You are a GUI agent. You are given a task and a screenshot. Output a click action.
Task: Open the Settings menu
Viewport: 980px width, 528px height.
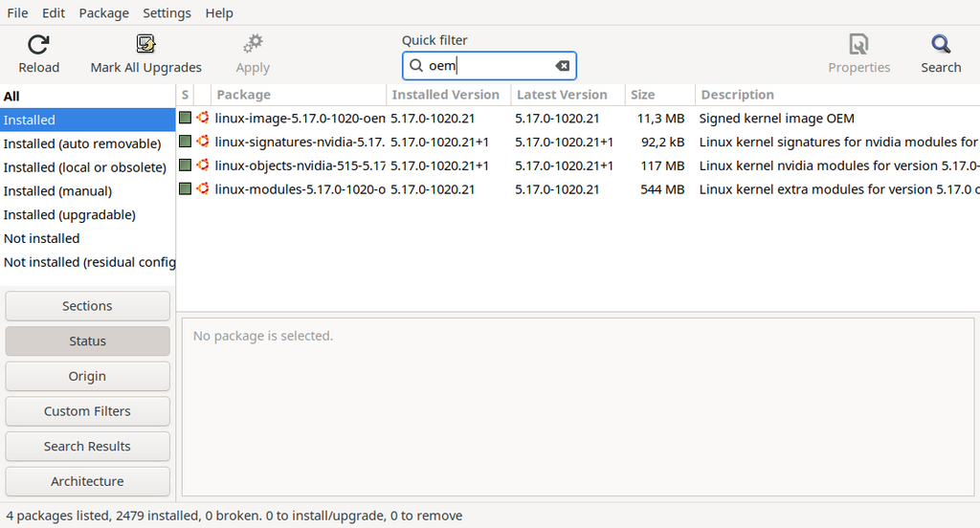167,12
